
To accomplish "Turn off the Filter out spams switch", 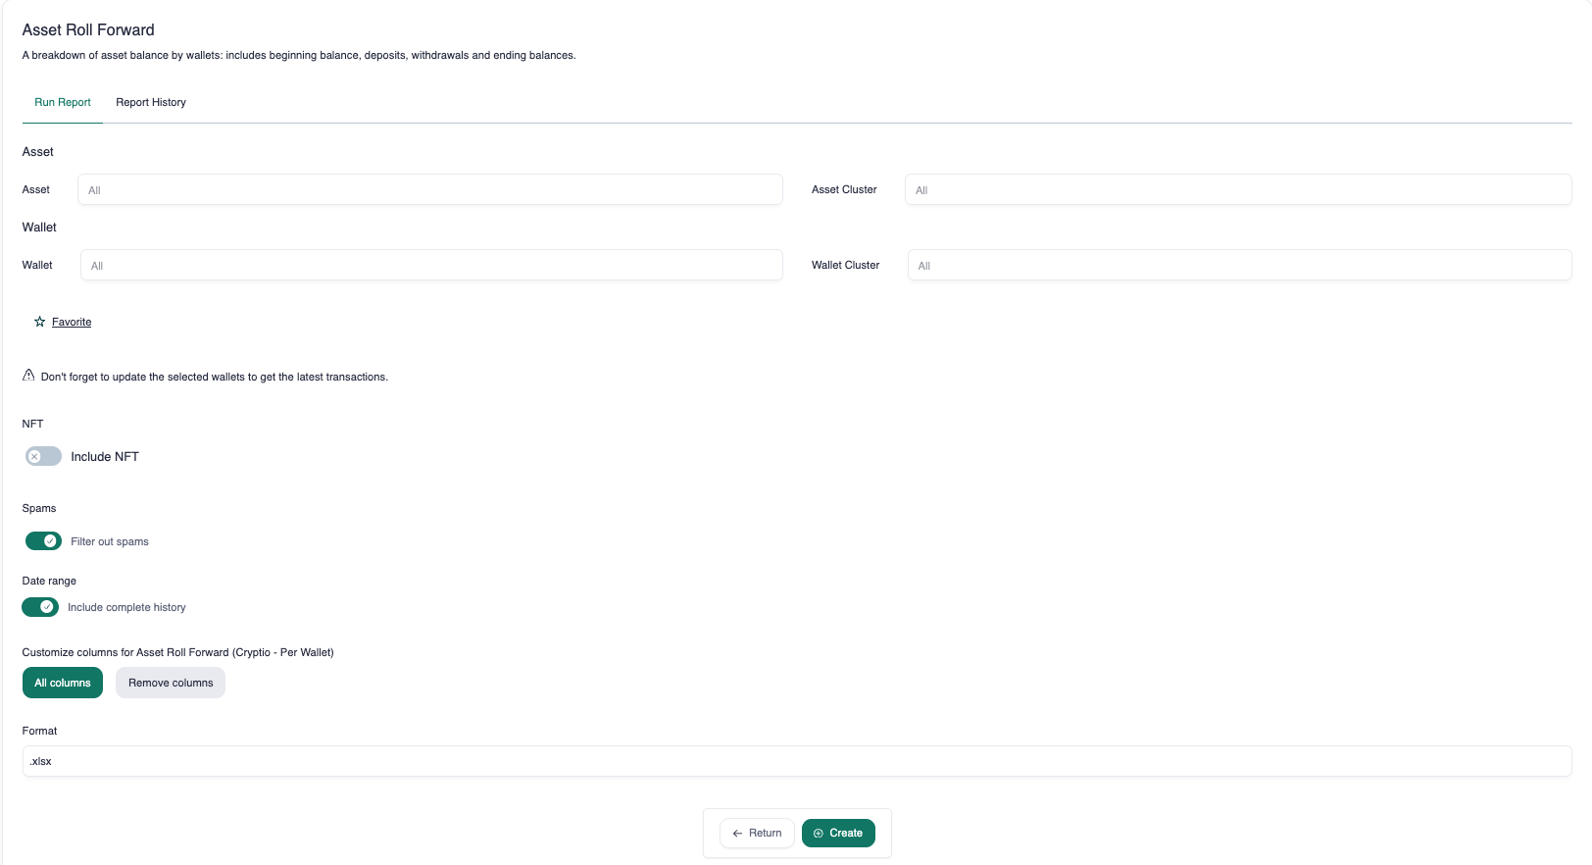I will click(43, 541).
